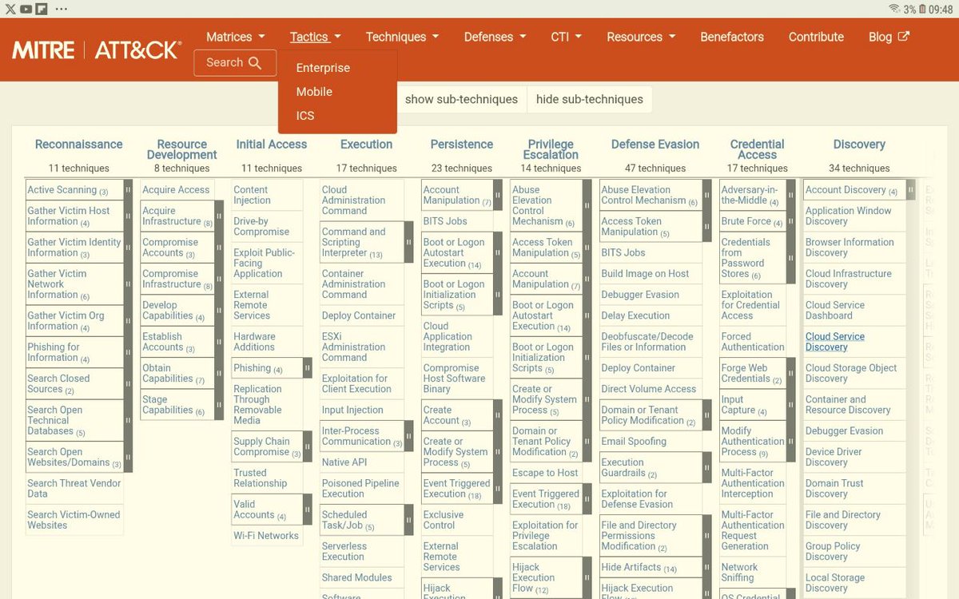Open the Defenses dropdown menu
The width and height of the screenshot is (959, 599).
point(495,37)
